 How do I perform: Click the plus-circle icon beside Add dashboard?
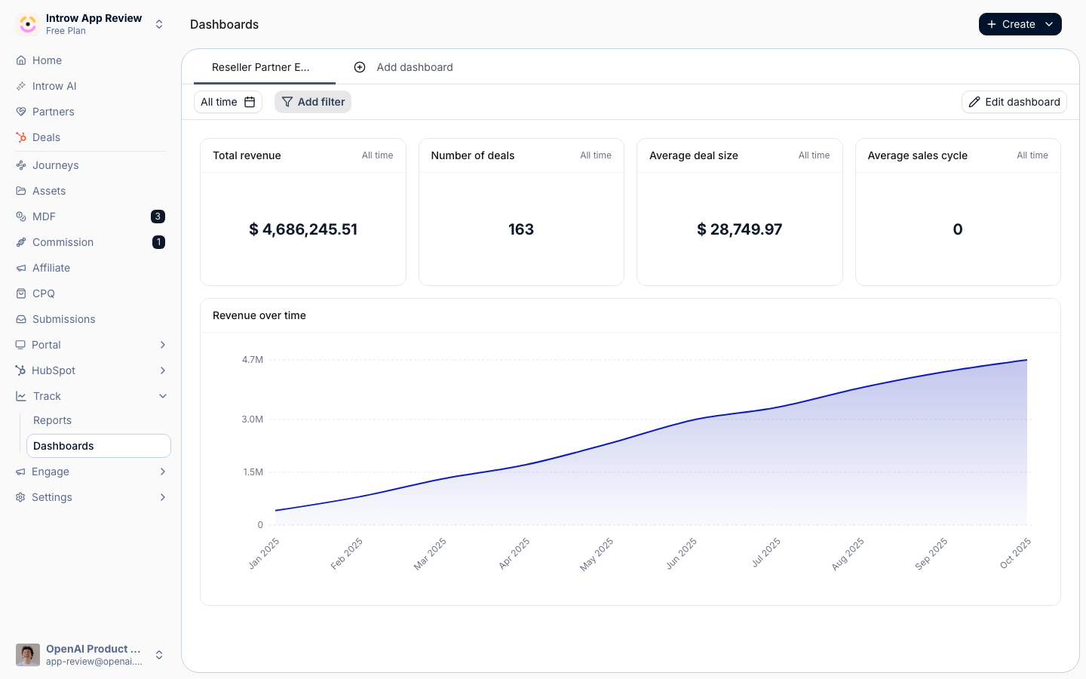click(x=360, y=67)
